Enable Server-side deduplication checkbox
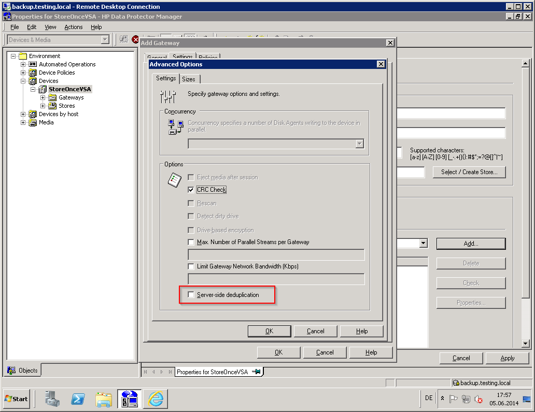The width and height of the screenshot is (535, 412). 191,295
